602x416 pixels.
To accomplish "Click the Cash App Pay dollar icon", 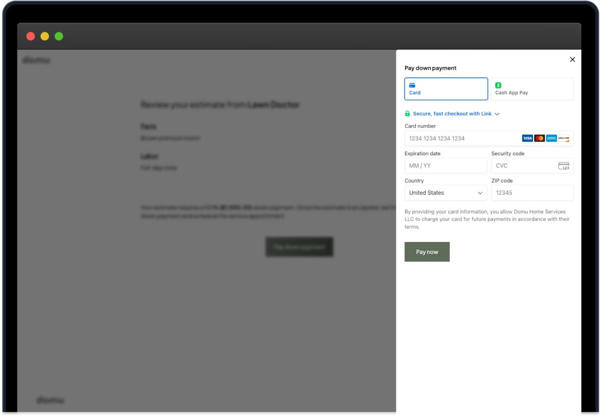I will click(498, 84).
